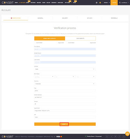This screenshot has height=139, width=130.
Task: Open Exchange in the top navigation
Action: click(33, 2)
